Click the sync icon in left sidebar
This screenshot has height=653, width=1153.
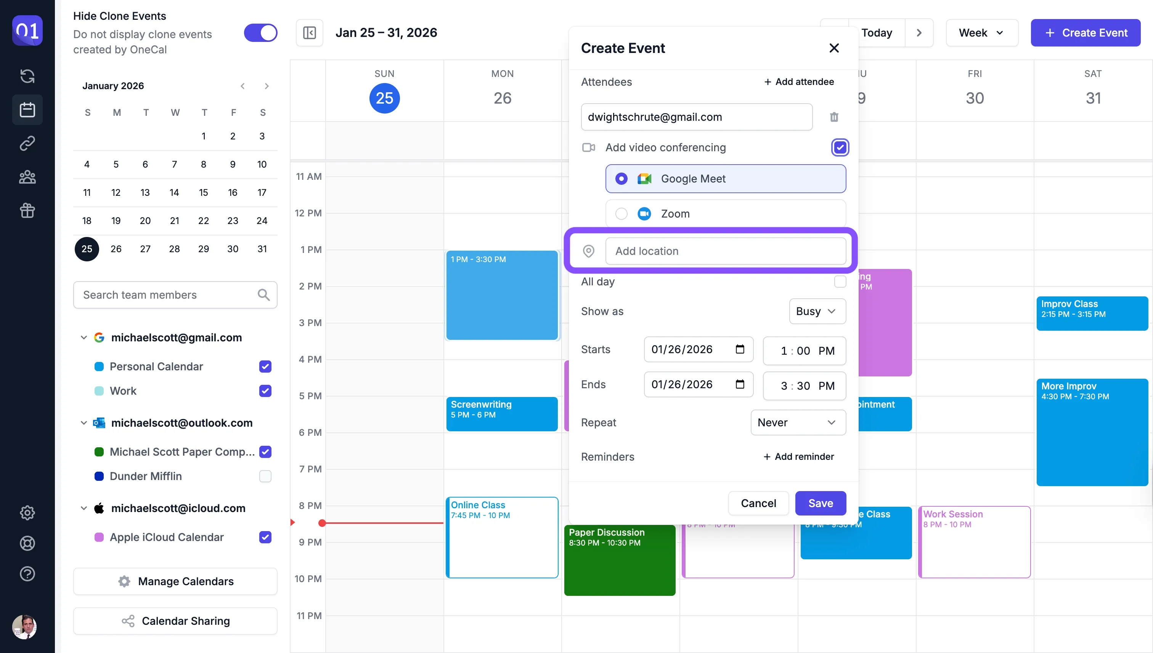click(27, 76)
